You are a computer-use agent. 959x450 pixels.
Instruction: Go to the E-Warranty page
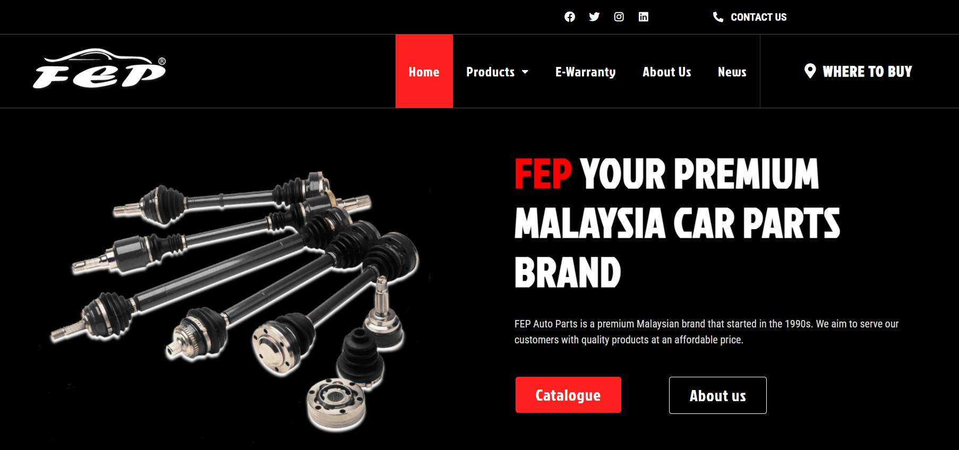click(x=585, y=72)
